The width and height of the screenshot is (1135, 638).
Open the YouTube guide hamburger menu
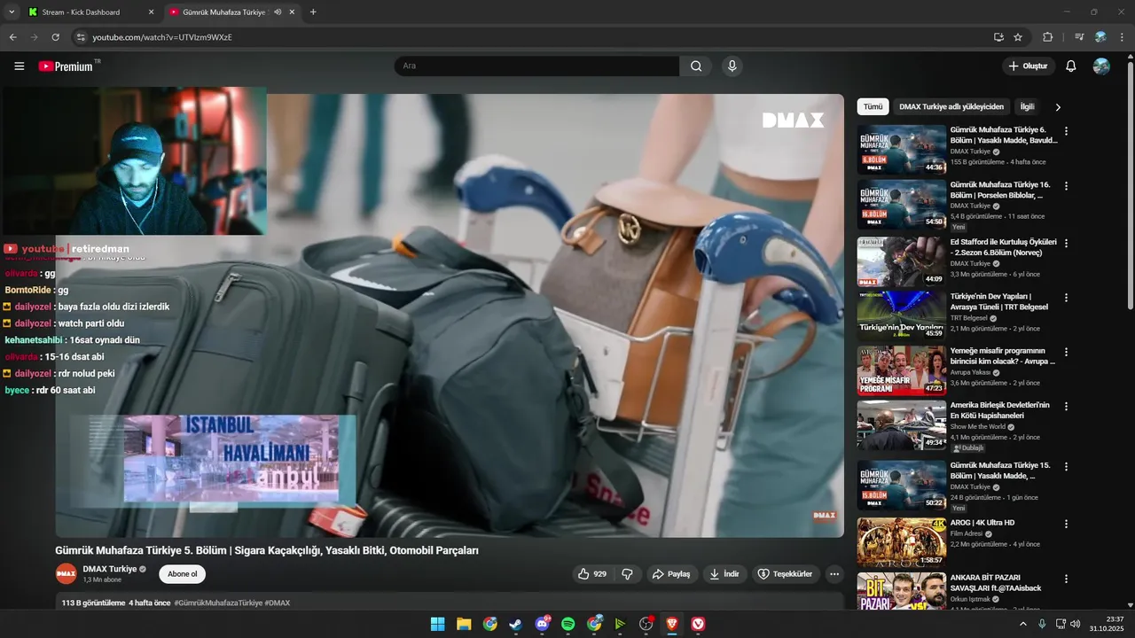[x=20, y=66]
